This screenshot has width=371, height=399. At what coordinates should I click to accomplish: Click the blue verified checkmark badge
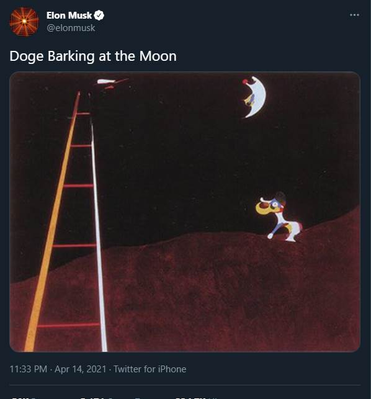pos(99,16)
